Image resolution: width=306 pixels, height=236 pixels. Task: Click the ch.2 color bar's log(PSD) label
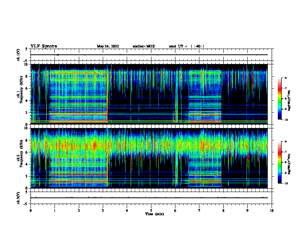tap(289, 164)
